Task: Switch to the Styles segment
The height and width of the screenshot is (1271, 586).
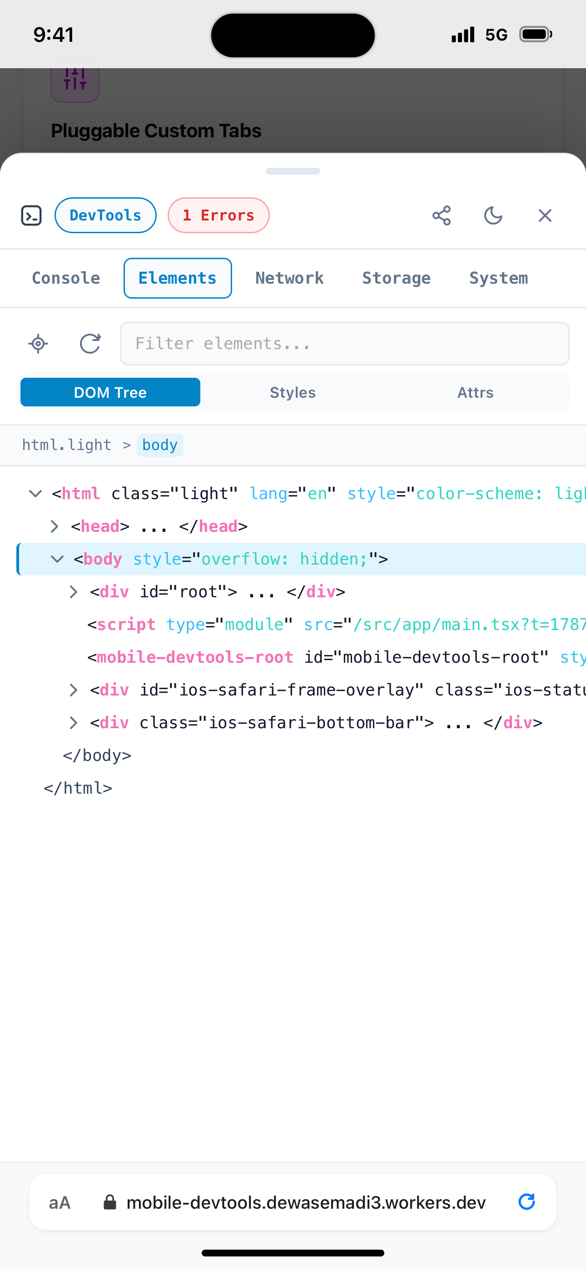Action: [293, 392]
